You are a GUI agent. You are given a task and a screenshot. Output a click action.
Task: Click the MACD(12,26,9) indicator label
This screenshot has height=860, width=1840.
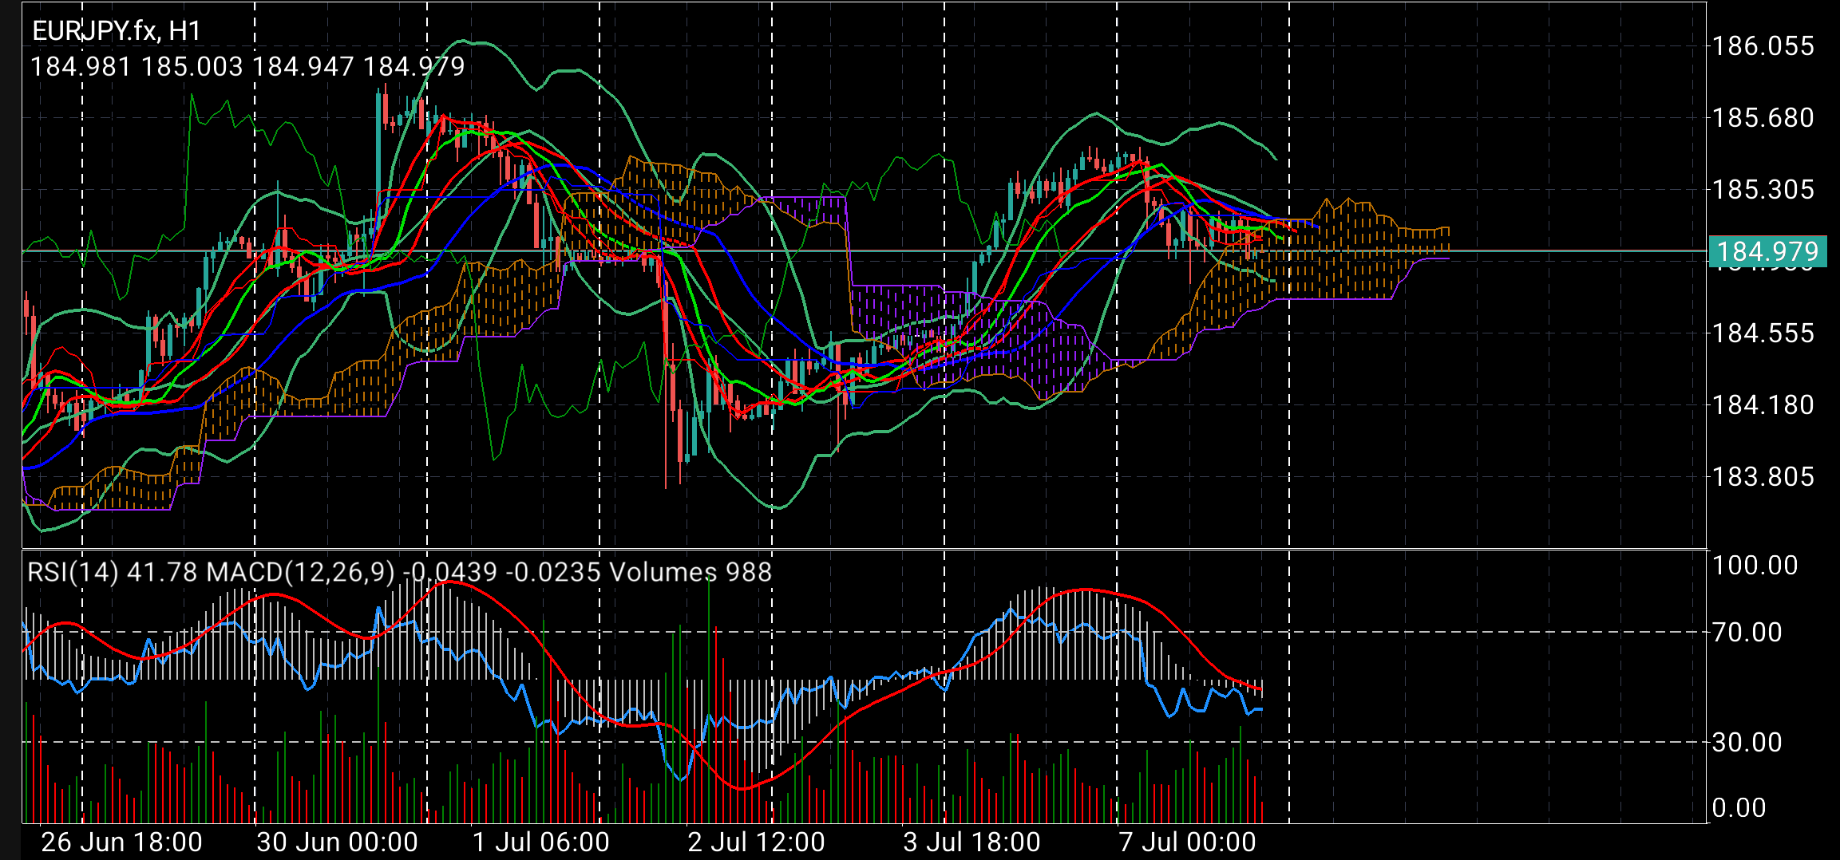[x=403, y=572]
